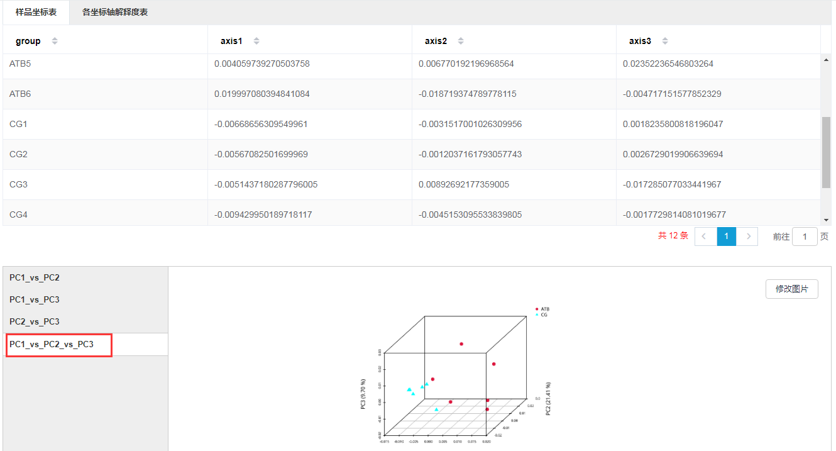Image resolution: width=836 pixels, height=451 pixels.
Task: Go to previous page arrow
Action: 704,237
